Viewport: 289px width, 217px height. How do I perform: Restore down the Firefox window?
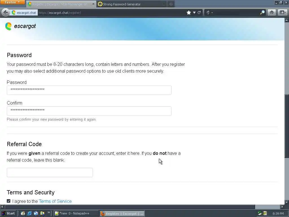[x=281, y=2]
